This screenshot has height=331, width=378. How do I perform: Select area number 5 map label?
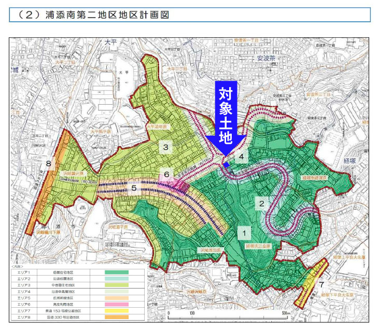(133, 189)
